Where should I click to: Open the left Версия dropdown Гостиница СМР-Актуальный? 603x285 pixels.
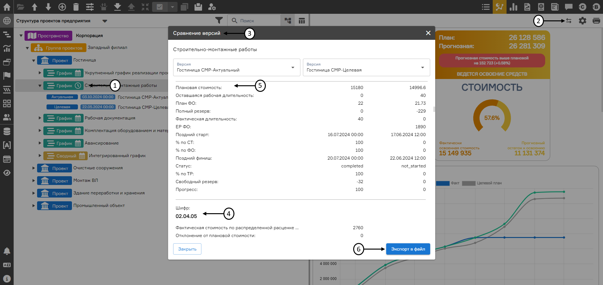pos(237,67)
